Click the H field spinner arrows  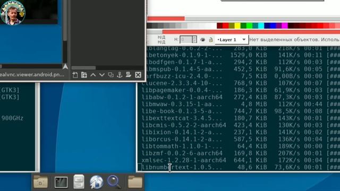click(194, 39)
